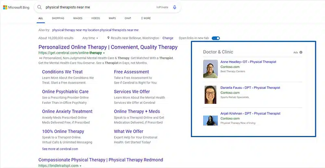Click inside the search query text box
The image size is (325, 168).
(x=97, y=7)
